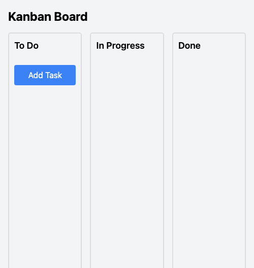Screen dimensions: 254x268
Task: Click the word Kanban in the title
Action: click(x=30, y=17)
